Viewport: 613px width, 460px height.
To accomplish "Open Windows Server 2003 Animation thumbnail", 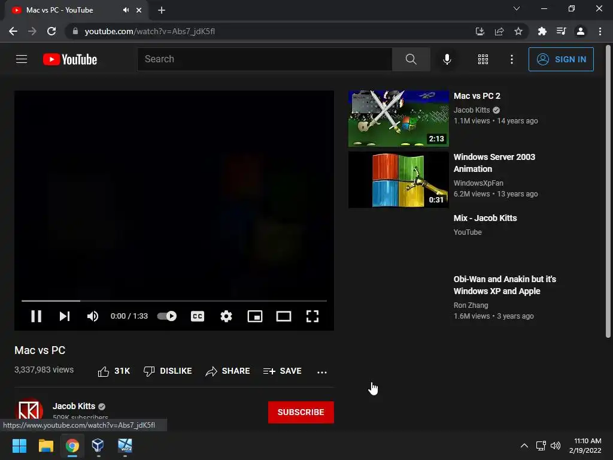I will click(x=398, y=180).
